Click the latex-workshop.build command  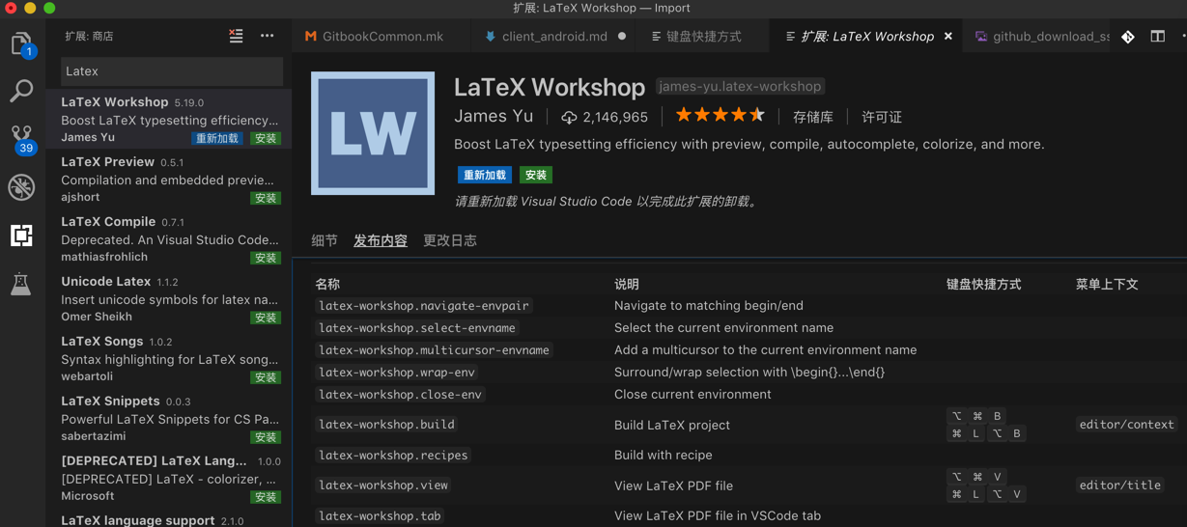pyautogui.click(x=386, y=425)
